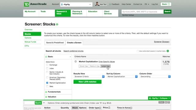
Task: Click the Log Out link
Action: click(x=155, y=4)
